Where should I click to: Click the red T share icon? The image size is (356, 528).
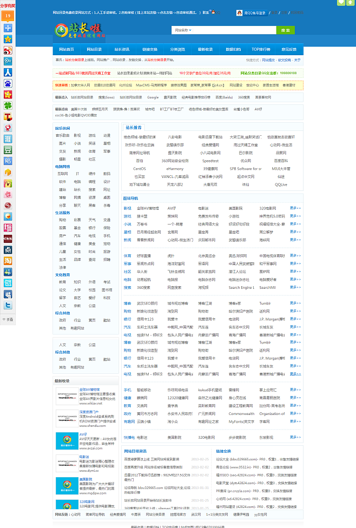point(8,117)
